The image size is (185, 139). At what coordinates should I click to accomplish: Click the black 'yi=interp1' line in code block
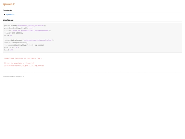pos(24,45)
